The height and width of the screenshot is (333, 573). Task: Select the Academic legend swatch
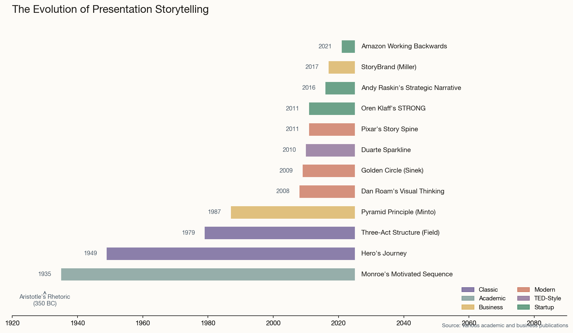click(x=468, y=298)
